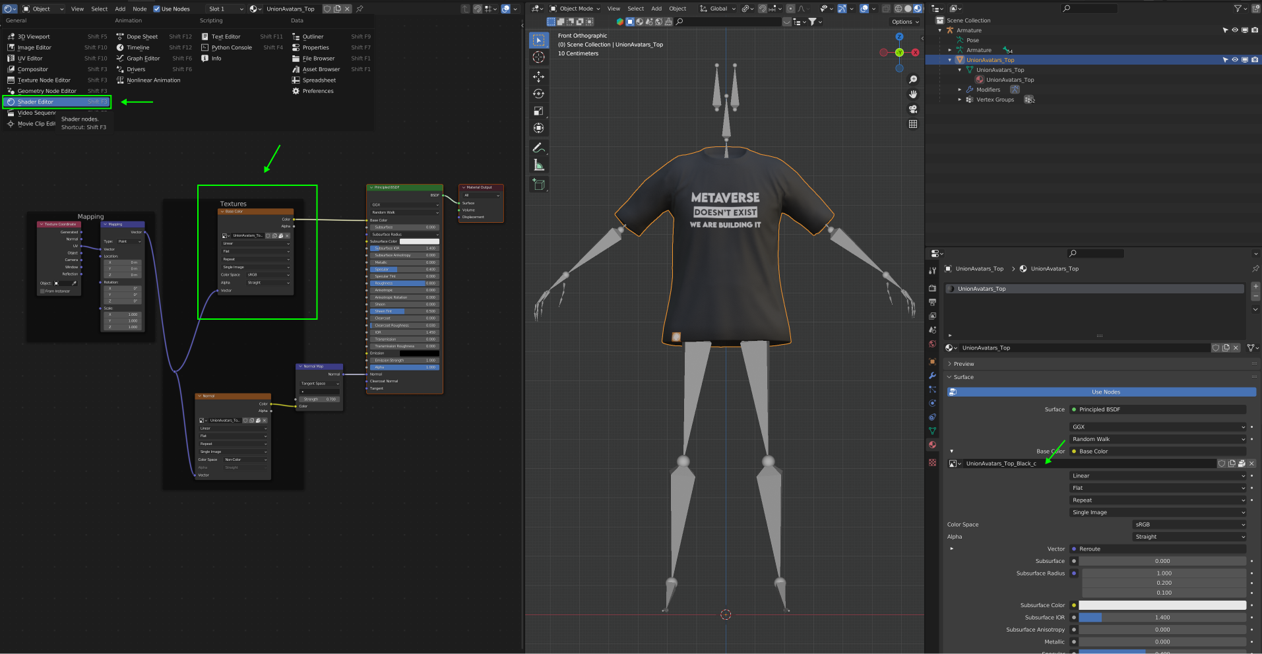Open the GGX distribution dropdown in properties
This screenshot has width=1262, height=654.
(1158, 427)
